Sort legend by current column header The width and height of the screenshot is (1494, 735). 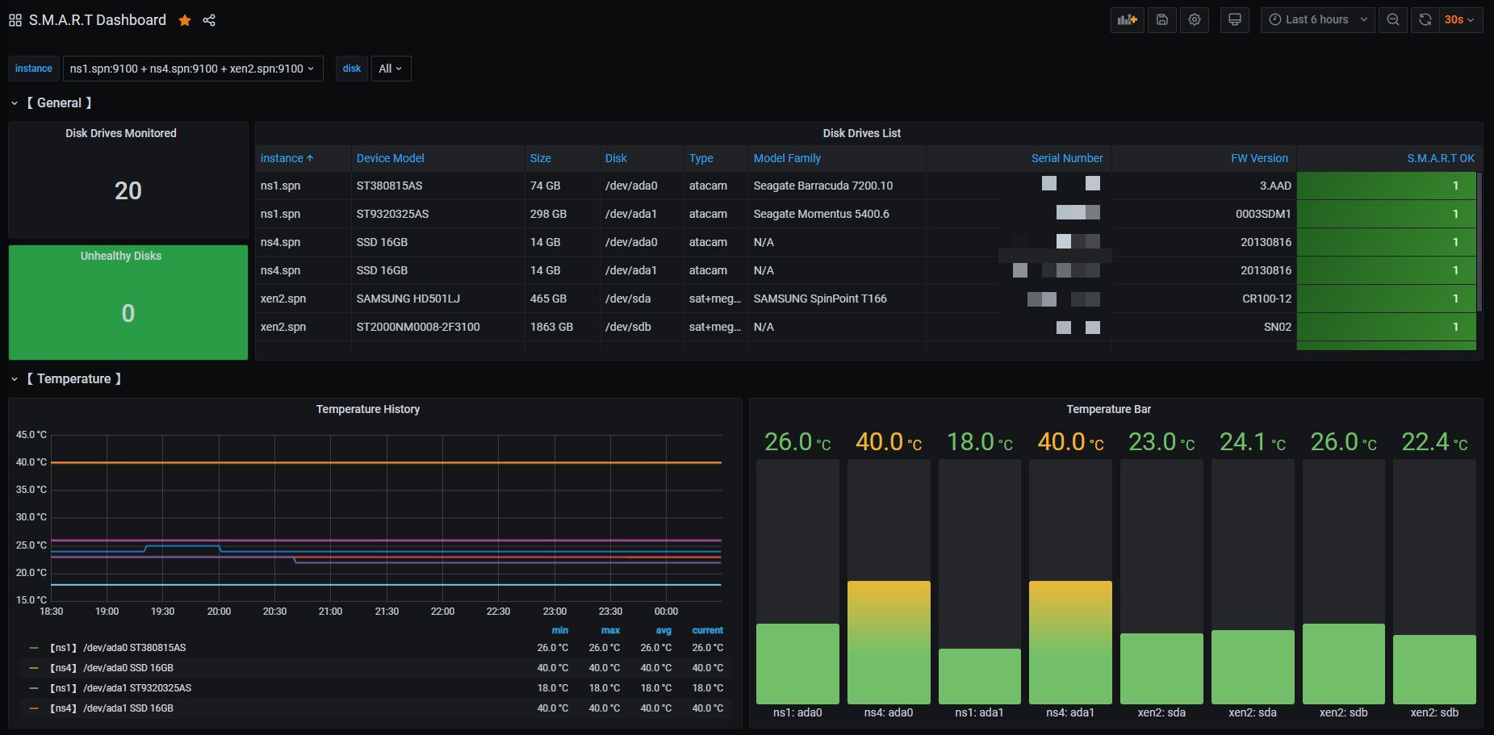707,630
